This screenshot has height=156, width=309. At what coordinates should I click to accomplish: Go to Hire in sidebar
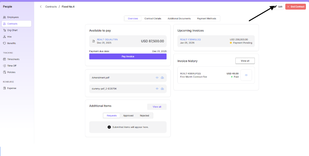point(9,37)
